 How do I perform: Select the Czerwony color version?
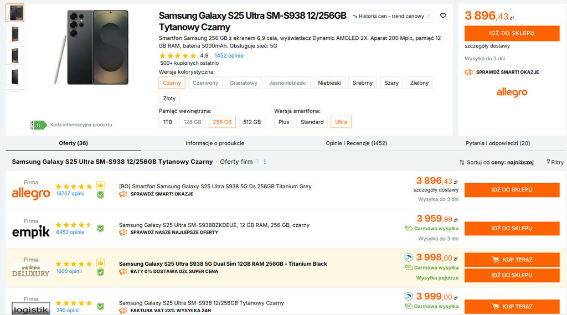point(205,83)
